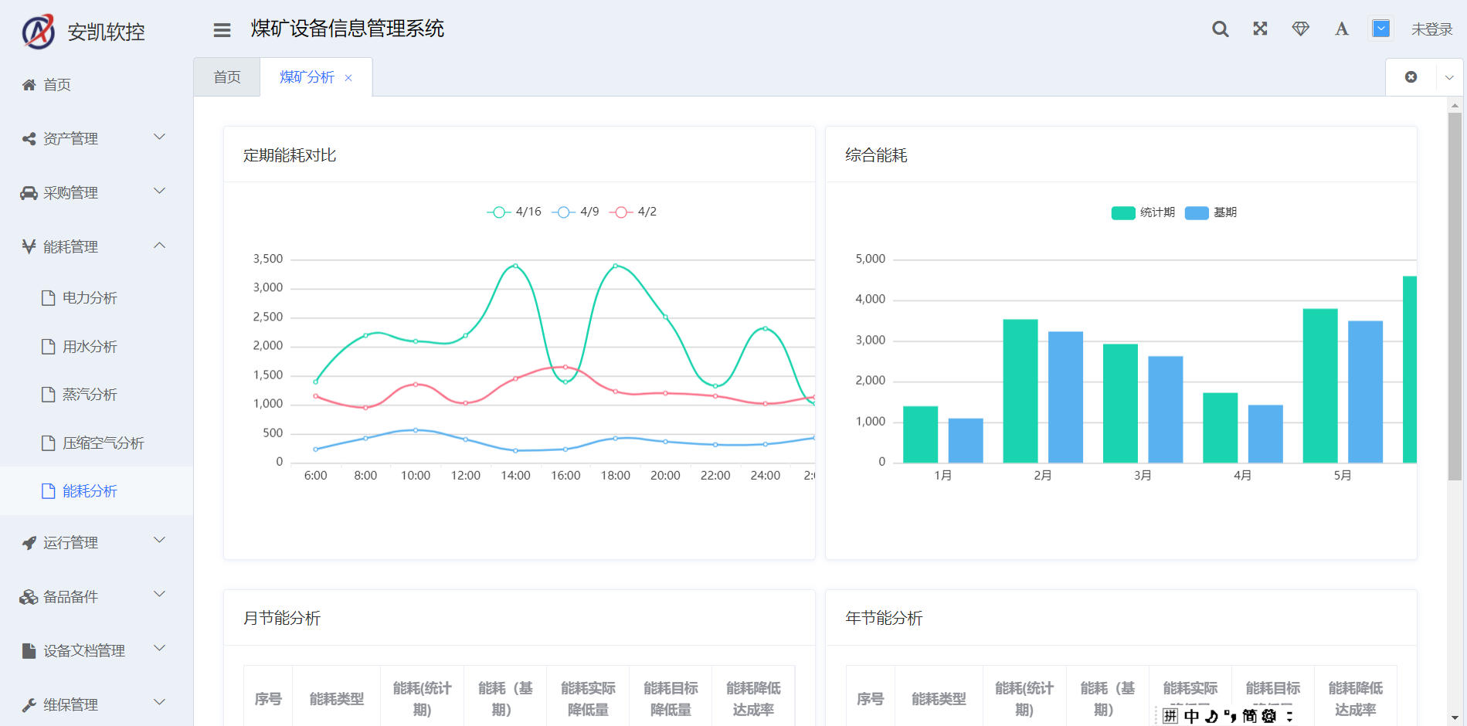This screenshot has height=726, width=1467.
Task: Click the cubes icon for 备品备件
Action: [29, 597]
